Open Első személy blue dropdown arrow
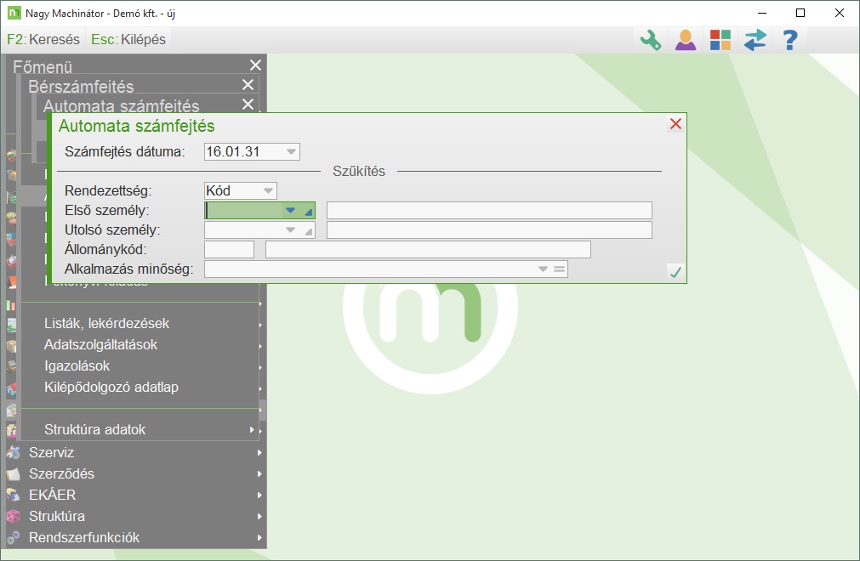 point(290,211)
